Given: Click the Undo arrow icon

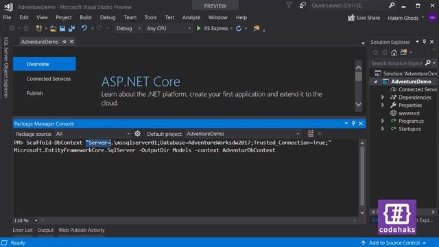Looking at the screenshot, I should (x=84, y=28).
